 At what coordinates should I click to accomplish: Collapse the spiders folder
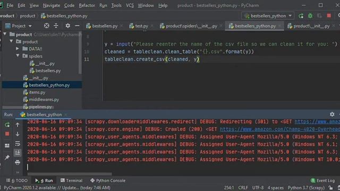pos(18,56)
